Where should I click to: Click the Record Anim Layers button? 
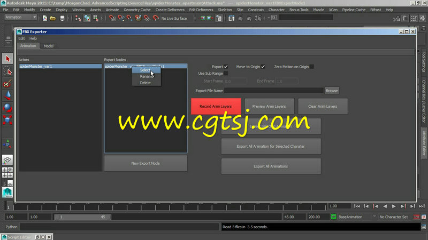[216, 106]
